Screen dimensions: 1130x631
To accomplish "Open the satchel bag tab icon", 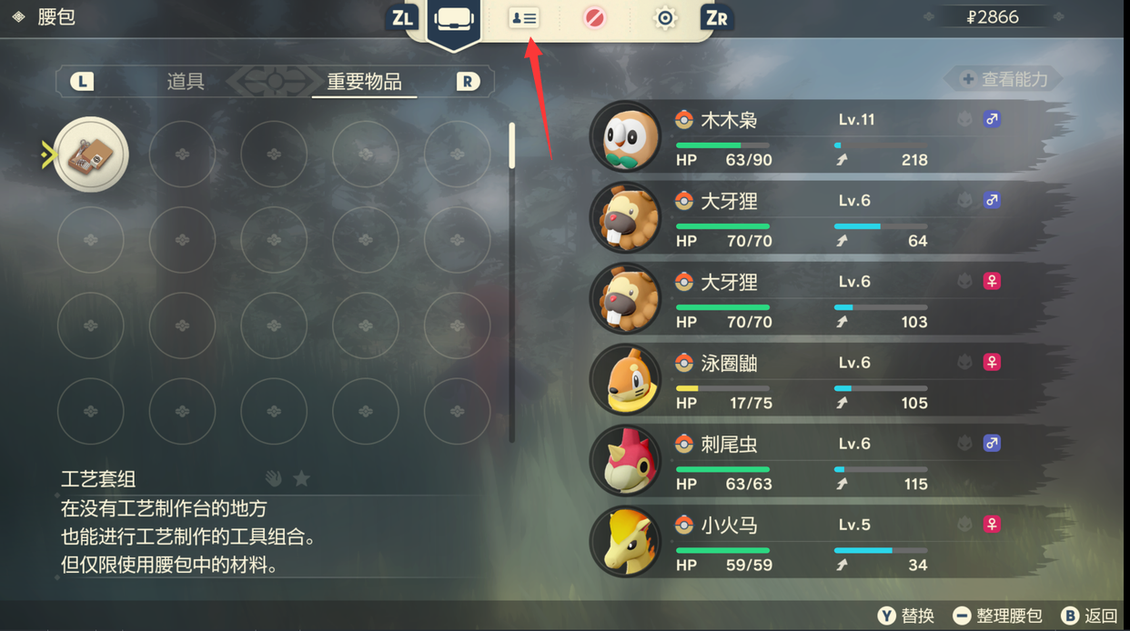I will click(453, 19).
